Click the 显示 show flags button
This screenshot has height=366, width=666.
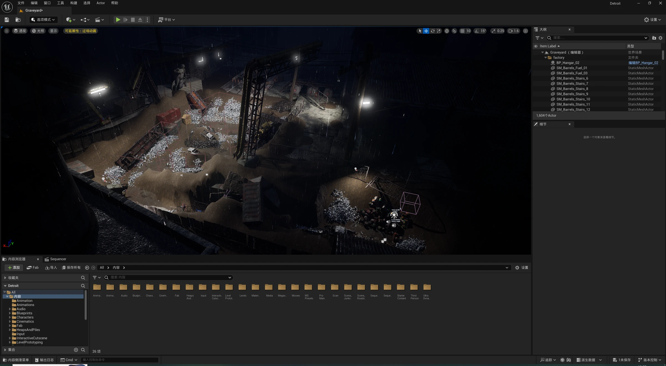(54, 31)
